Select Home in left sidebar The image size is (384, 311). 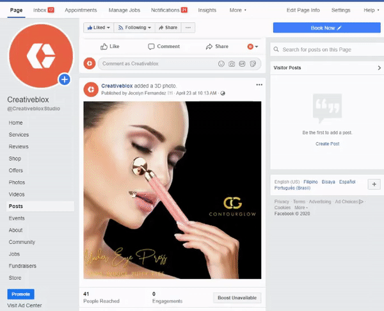(15, 123)
